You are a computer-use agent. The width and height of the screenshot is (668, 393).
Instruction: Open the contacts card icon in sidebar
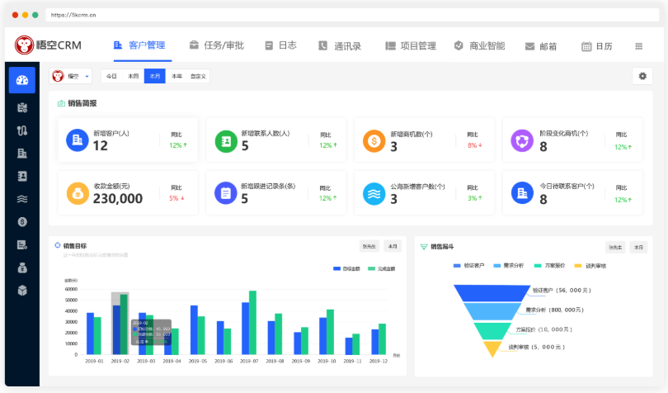pyautogui.click(x=22, y=176)
